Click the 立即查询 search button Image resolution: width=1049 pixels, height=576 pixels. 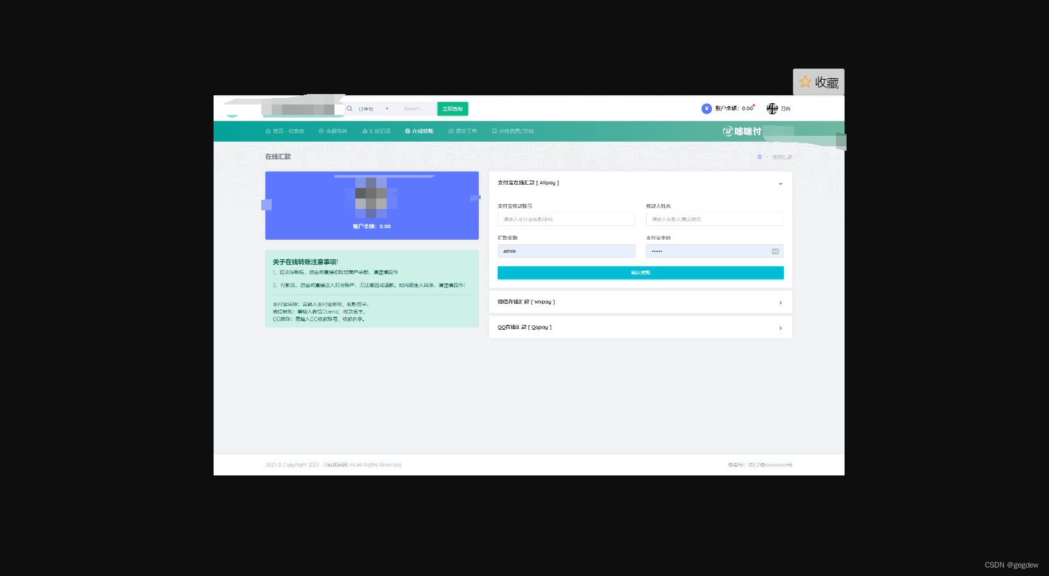tap(453, 109)
